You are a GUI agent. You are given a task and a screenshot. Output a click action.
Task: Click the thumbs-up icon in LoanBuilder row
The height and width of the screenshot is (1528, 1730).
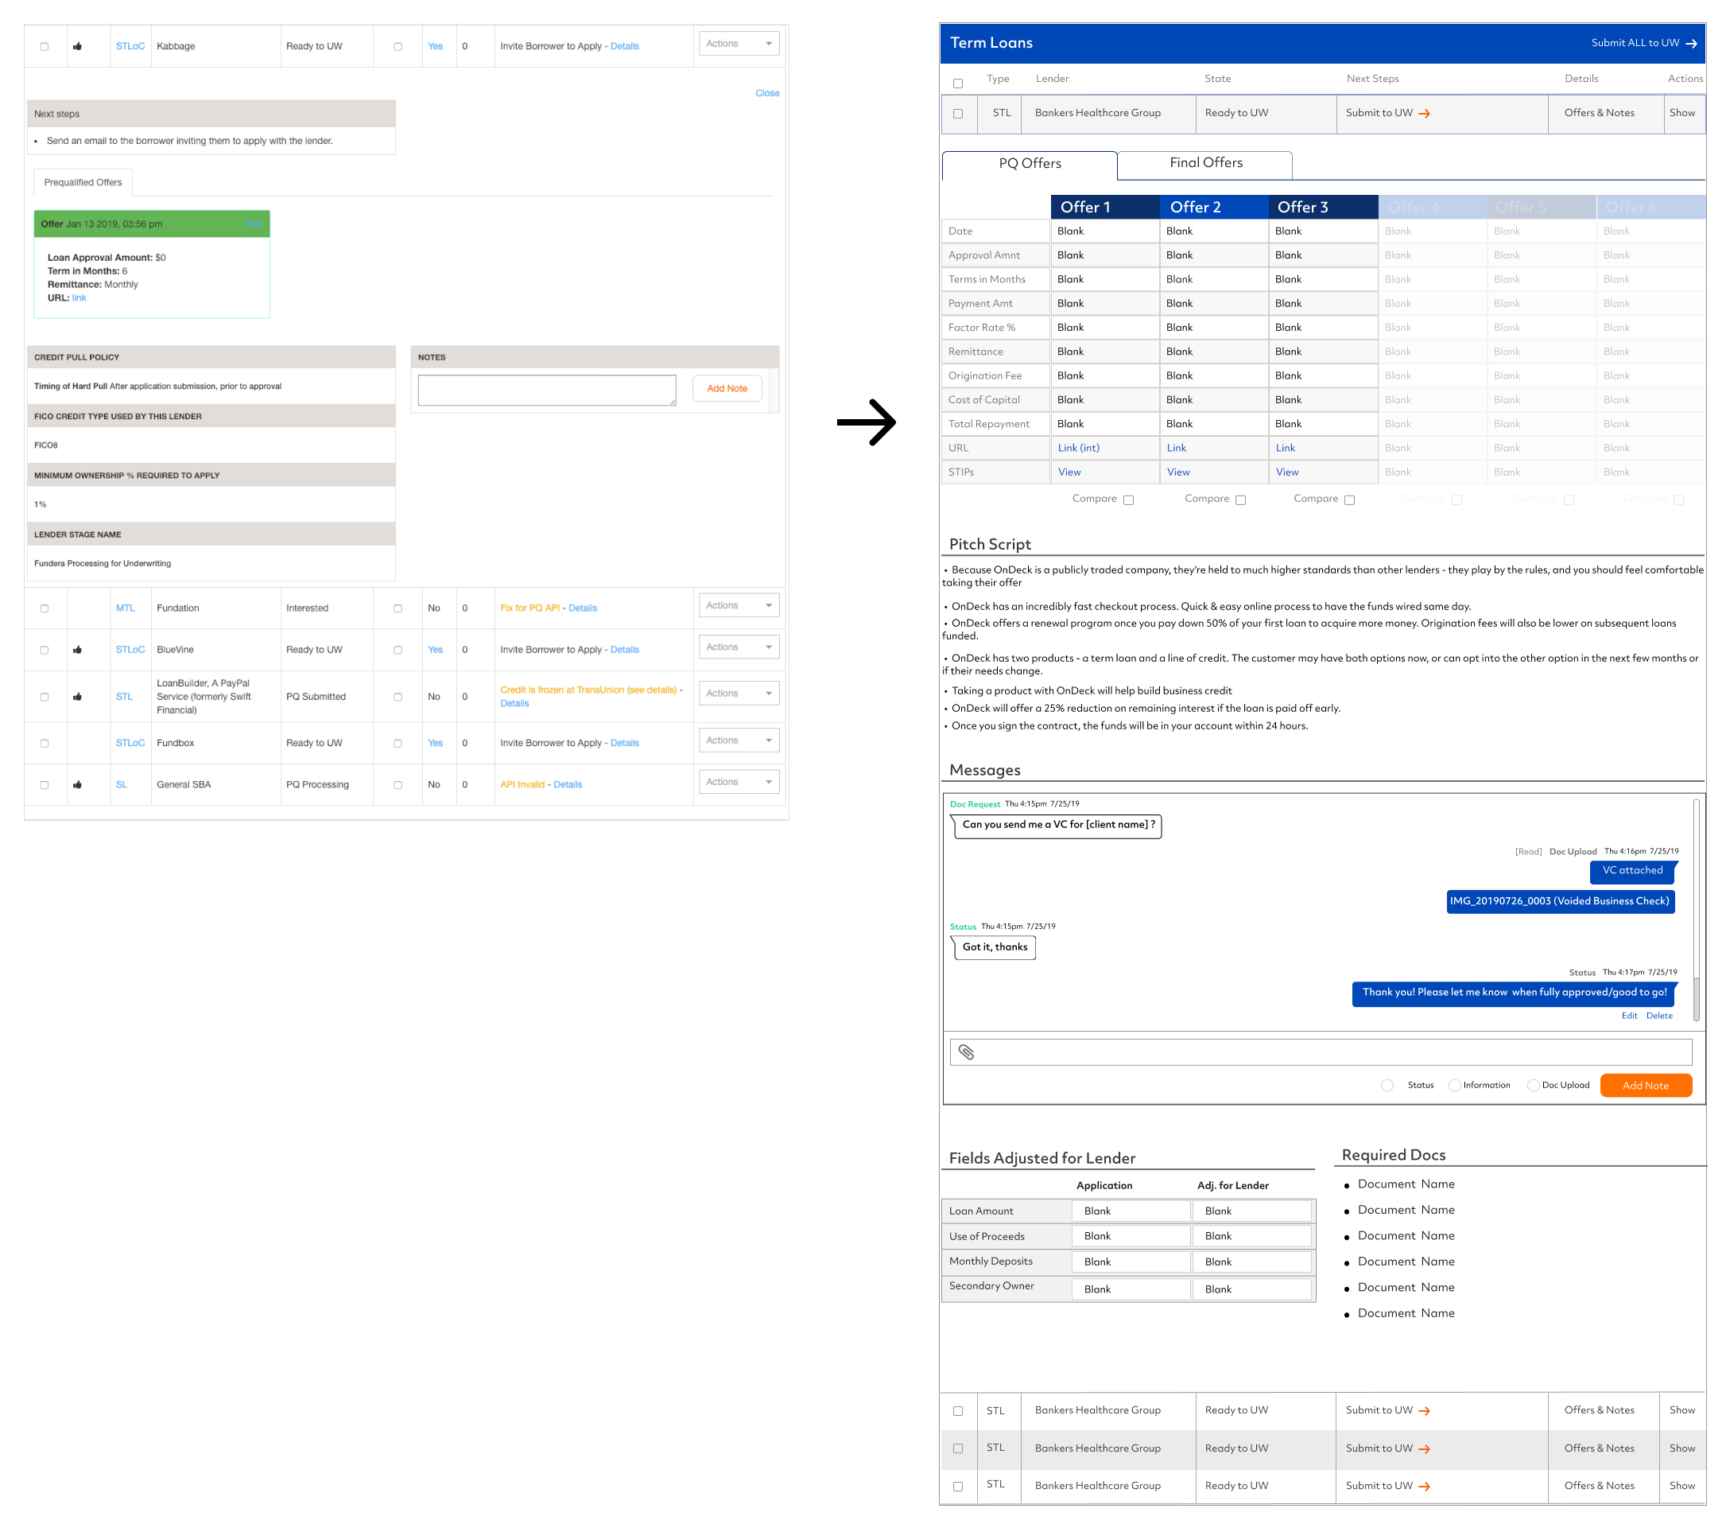pyautogui.click(x=77, y=696)
